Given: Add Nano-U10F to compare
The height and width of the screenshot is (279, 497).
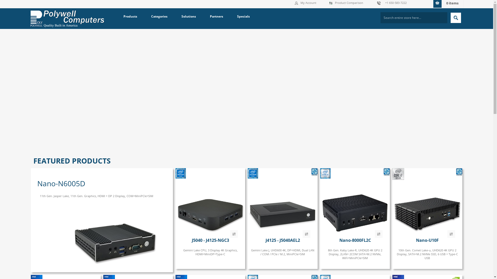Looking at the screenshot, I should pyautogui.click(x=451, y=234).
